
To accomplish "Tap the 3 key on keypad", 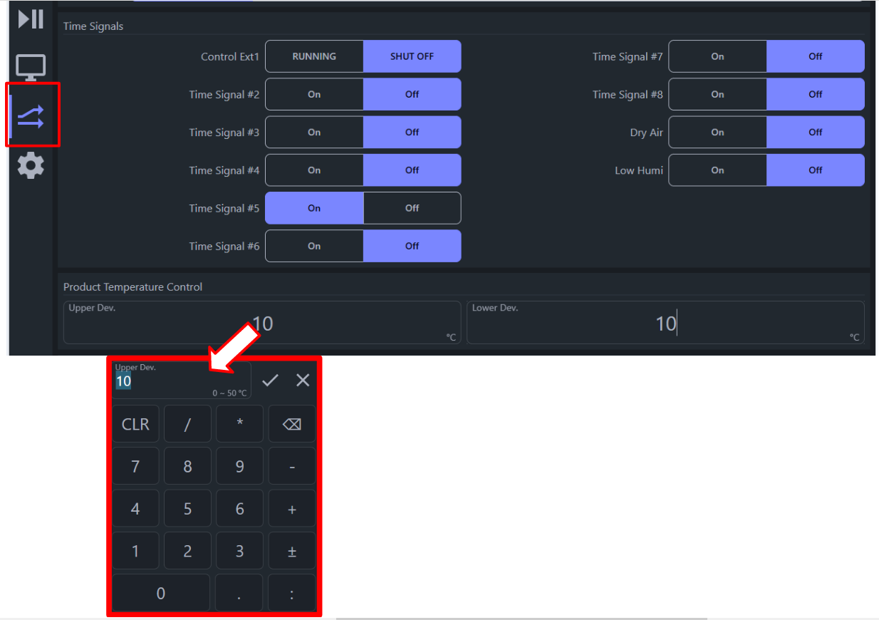I will 240,551.
